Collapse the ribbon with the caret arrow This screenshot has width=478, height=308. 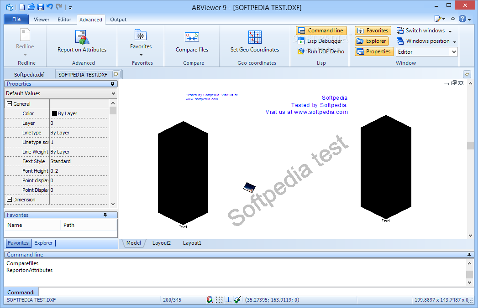453,19
